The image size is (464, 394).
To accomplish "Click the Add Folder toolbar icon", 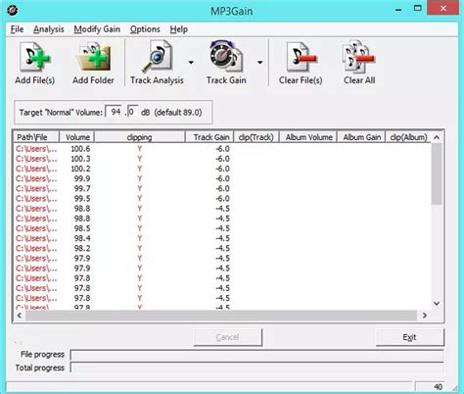I will click(93, 63).
